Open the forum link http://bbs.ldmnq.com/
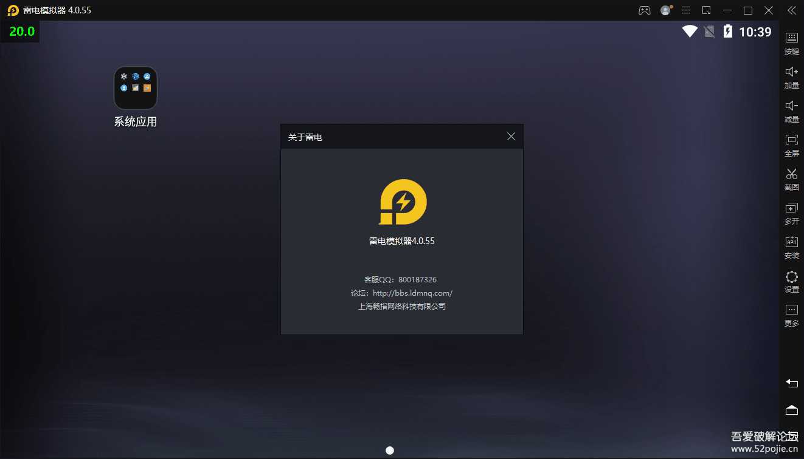The image size is (804, 459). 412,293
